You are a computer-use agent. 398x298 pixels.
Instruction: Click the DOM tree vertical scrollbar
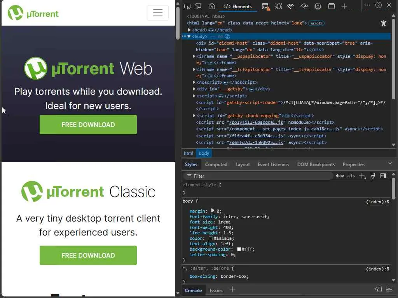pyautogui.click(x=393, y=58)
